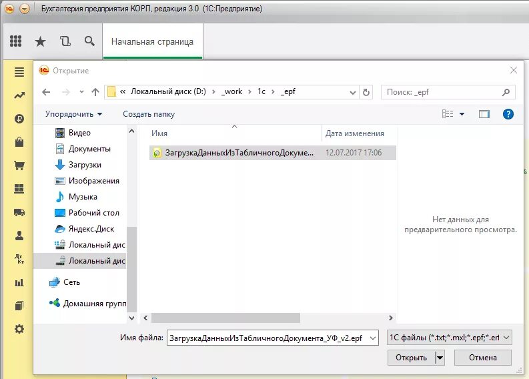Click Создать папку
Image resolution: width=529 pixels, height=379 pixels.
(x=149, y=114)
